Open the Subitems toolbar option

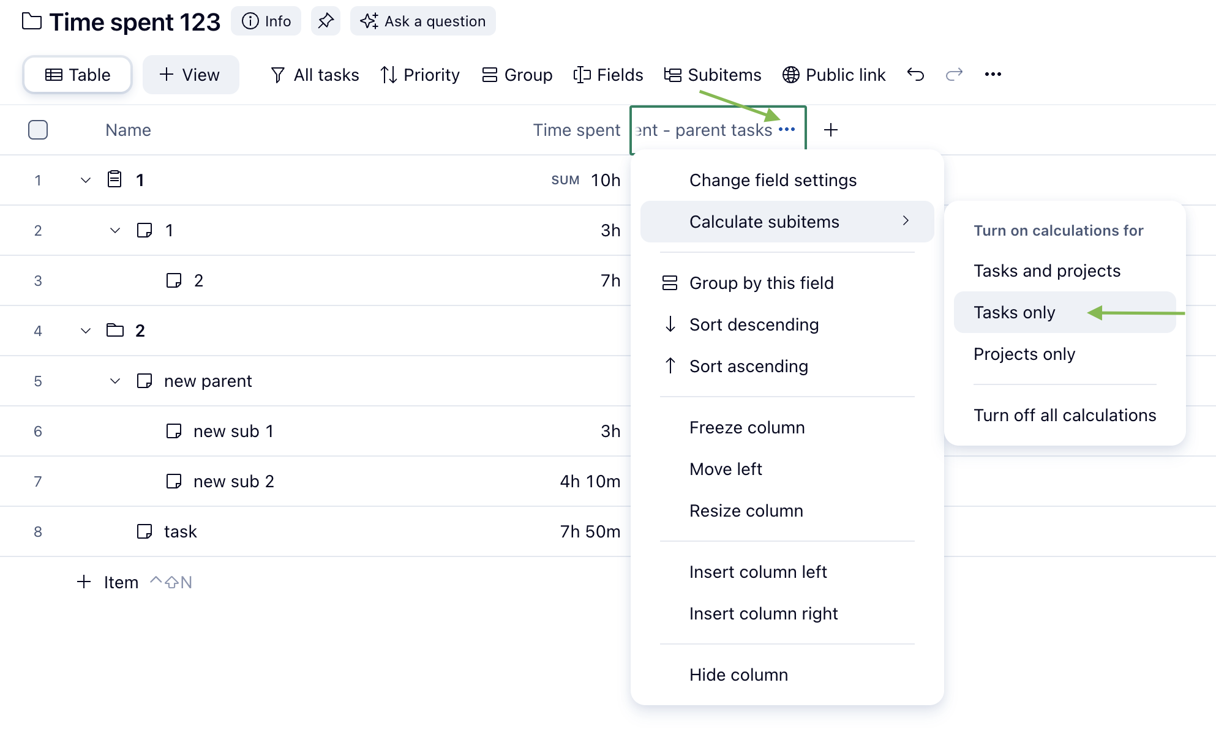[713, 75]
